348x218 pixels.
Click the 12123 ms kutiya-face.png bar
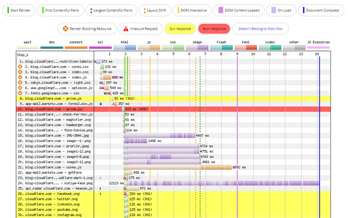click(x=222, y=183)
